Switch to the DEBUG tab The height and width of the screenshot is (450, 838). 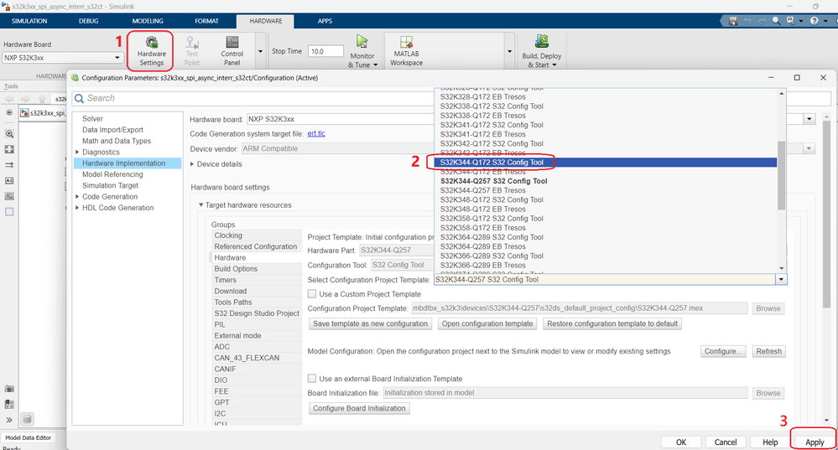point(89,21)
